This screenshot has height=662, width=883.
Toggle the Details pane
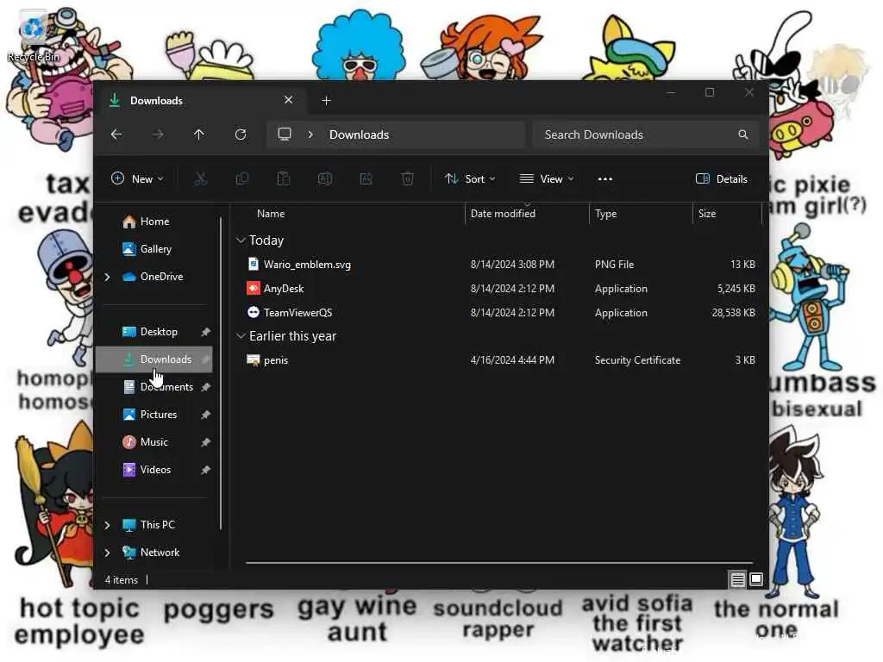pyautogui.click(x=722, y=179)
